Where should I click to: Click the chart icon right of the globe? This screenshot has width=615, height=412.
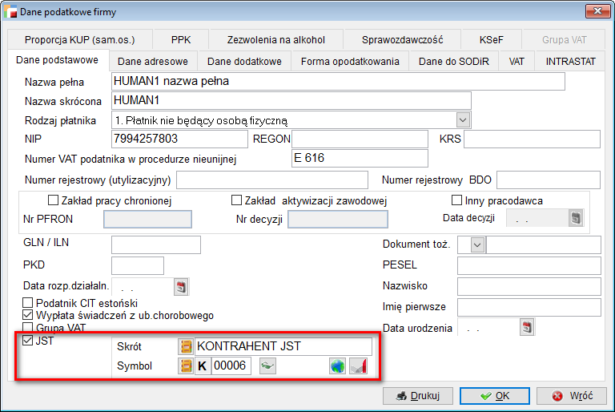coord(358,366)
